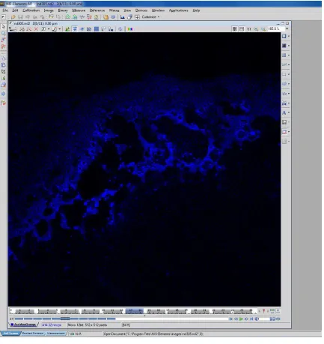The height and width of the screenshot is (344, 324).
Task: Click the blue grid icon in the image toolbar
Action: click(97, 29)
